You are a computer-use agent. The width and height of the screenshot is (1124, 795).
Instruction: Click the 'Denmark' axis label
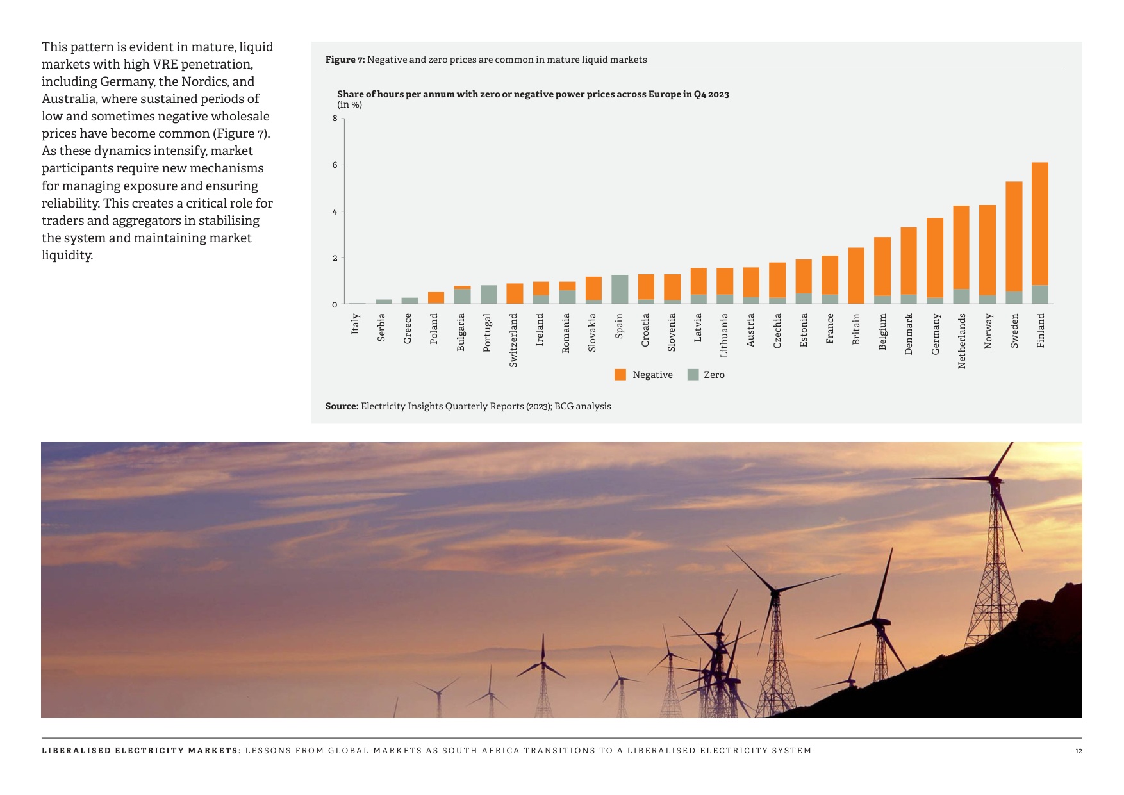pyautogui.click(x=909, y=334)
